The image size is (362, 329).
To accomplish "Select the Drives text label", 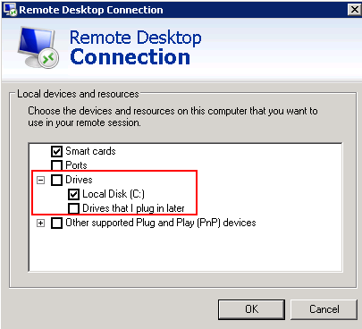I will pos(79,180).
